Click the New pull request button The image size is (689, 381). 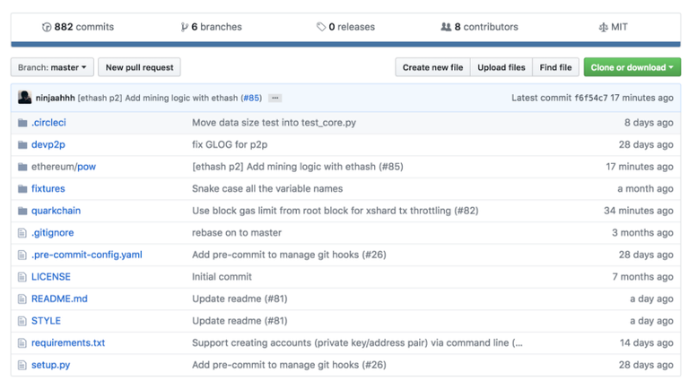pos(139,67)
